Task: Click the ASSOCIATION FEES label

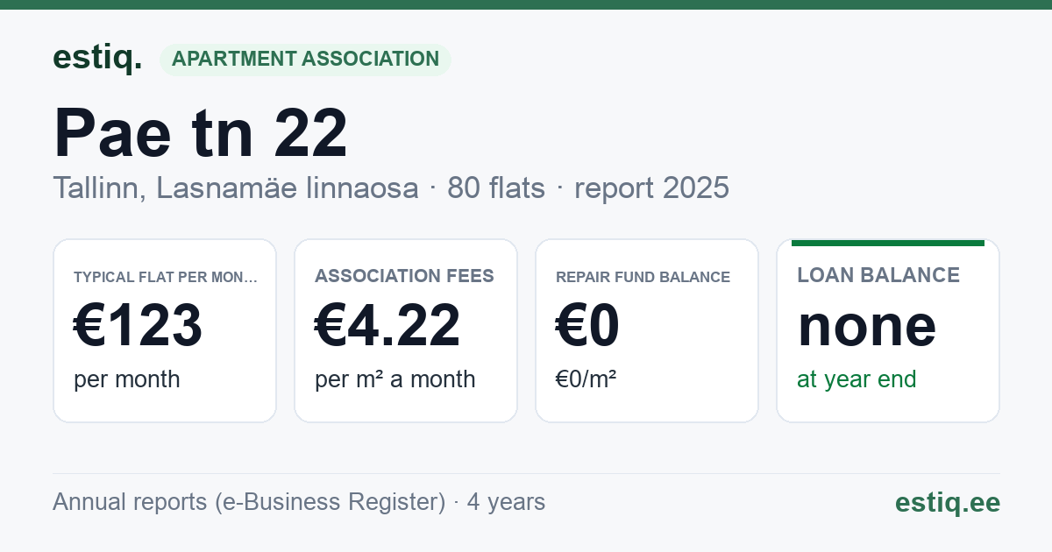Action: tap(404, 276)
